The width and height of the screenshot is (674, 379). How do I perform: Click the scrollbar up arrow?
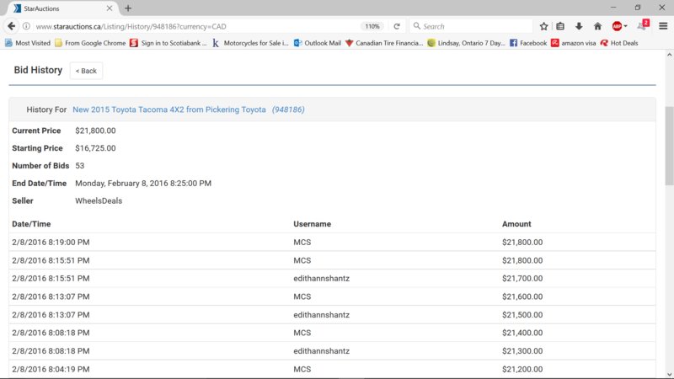pos(669,55)
